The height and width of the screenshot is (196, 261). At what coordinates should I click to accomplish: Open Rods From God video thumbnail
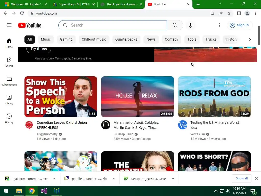point(214,97)
